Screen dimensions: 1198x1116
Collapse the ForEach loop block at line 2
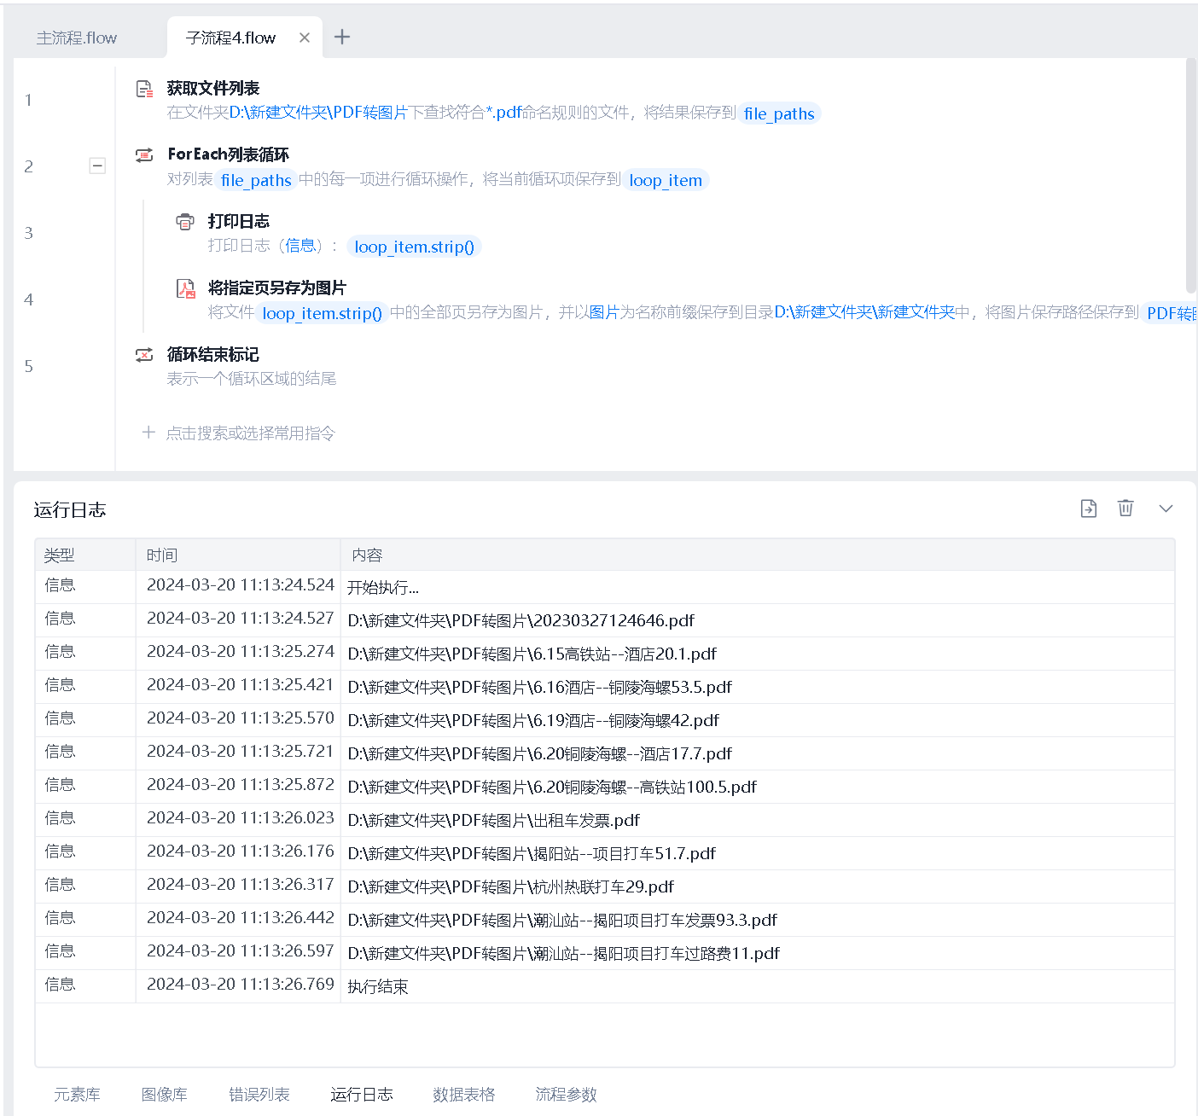pos(97,166)
